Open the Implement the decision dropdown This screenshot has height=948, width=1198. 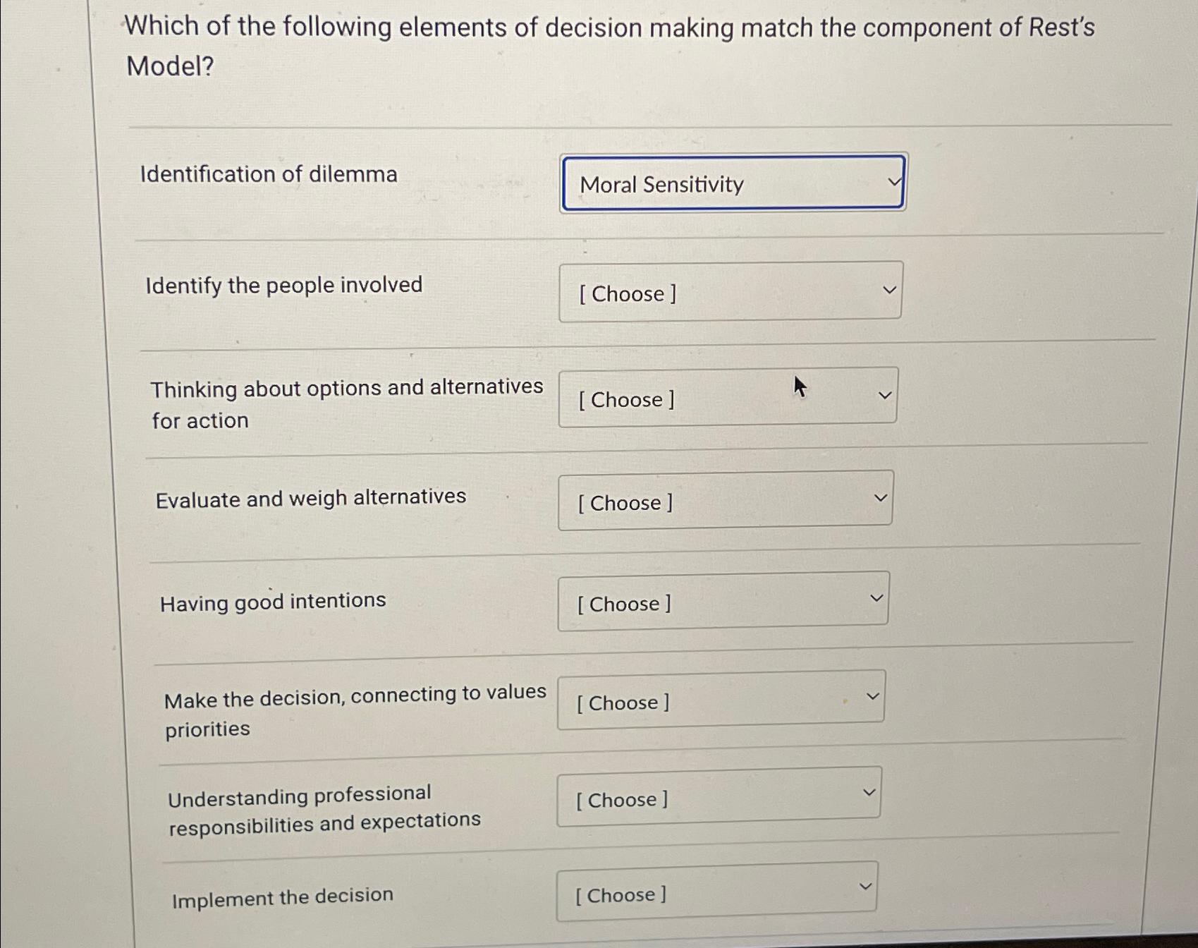click(x=716, y=894)
